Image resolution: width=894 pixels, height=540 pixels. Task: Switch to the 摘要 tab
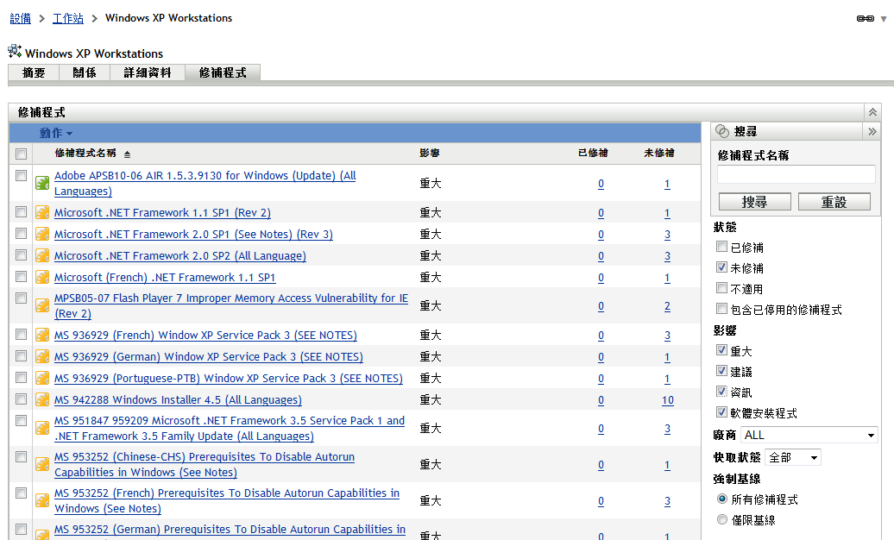[x=34, y=72]
